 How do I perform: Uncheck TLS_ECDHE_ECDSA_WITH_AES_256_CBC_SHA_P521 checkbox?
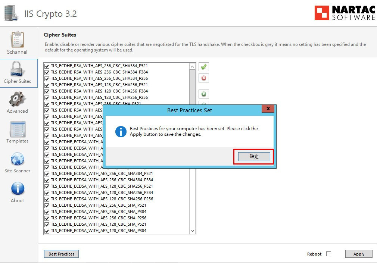pos(47,206)
